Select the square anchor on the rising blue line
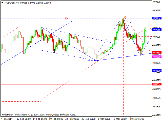Viewport: 162px width, 121px height. tap(148, 42)
